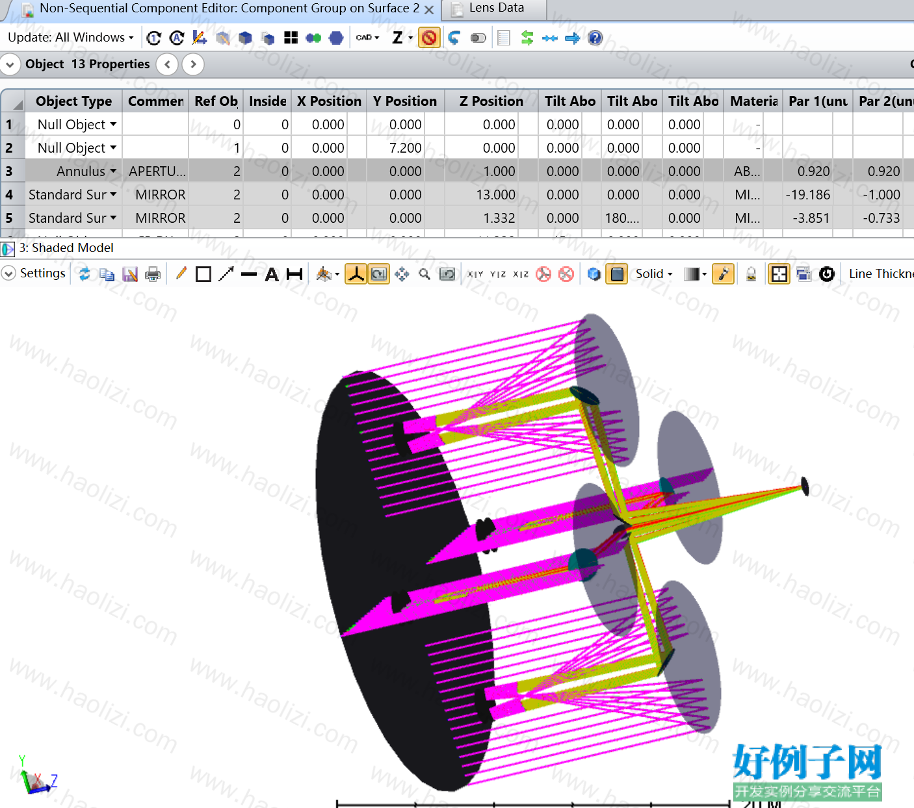Viewport: 914px width, 808px height.
Task: Print the Shaded Model window
Action: (153, 274)
